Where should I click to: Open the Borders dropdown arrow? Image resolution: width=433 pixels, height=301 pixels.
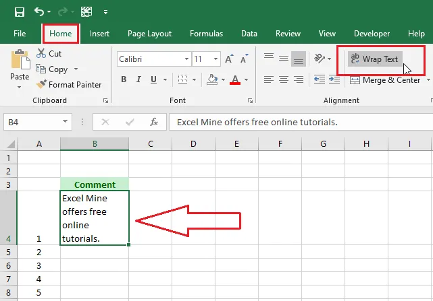tap(194, 80)
